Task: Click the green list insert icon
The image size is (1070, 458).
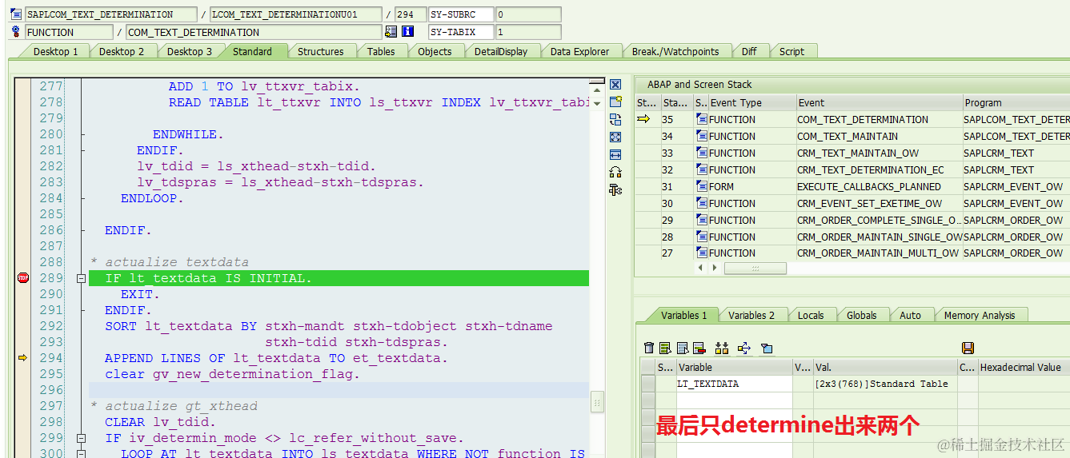Action: 665,348
